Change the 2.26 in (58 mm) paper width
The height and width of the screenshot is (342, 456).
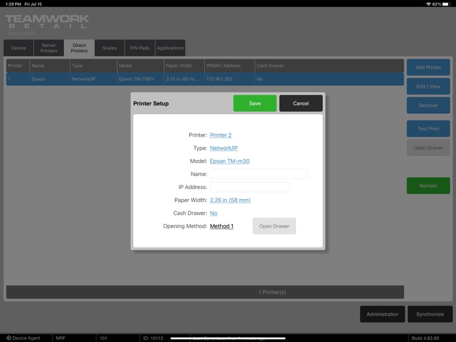pos(230,200)
